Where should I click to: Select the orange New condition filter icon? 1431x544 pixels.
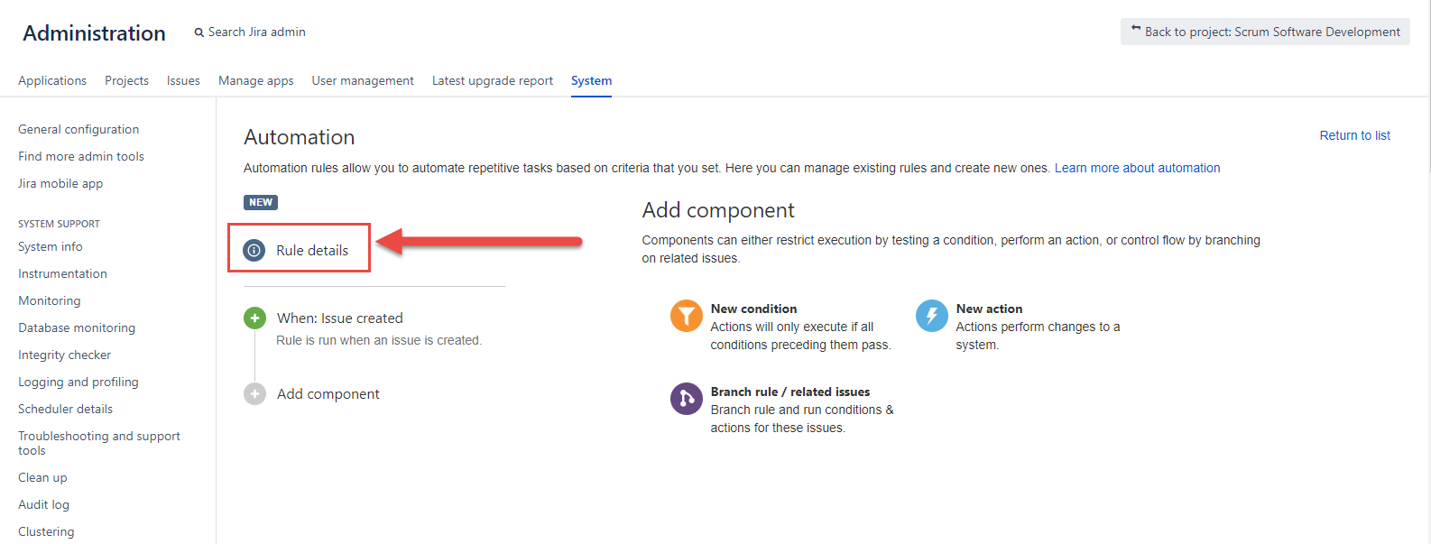[x=686, y=317]
